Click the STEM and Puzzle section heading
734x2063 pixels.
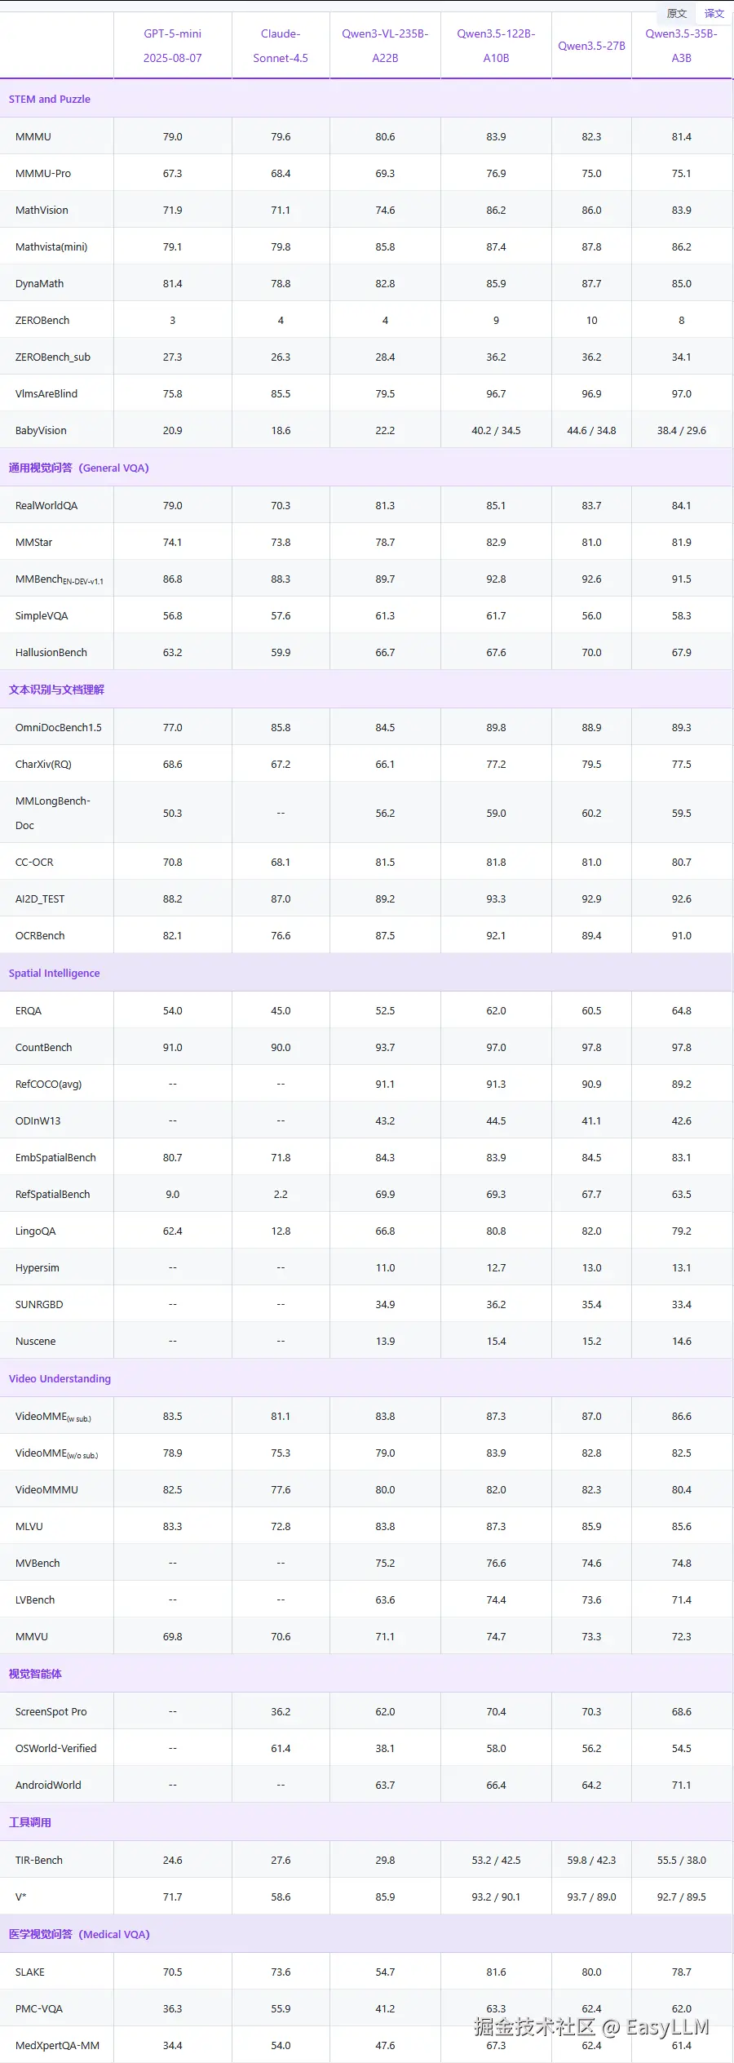coord(50,99)
